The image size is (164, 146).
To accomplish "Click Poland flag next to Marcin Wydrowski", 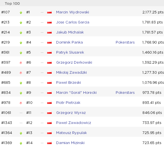I will coord(49,12).
